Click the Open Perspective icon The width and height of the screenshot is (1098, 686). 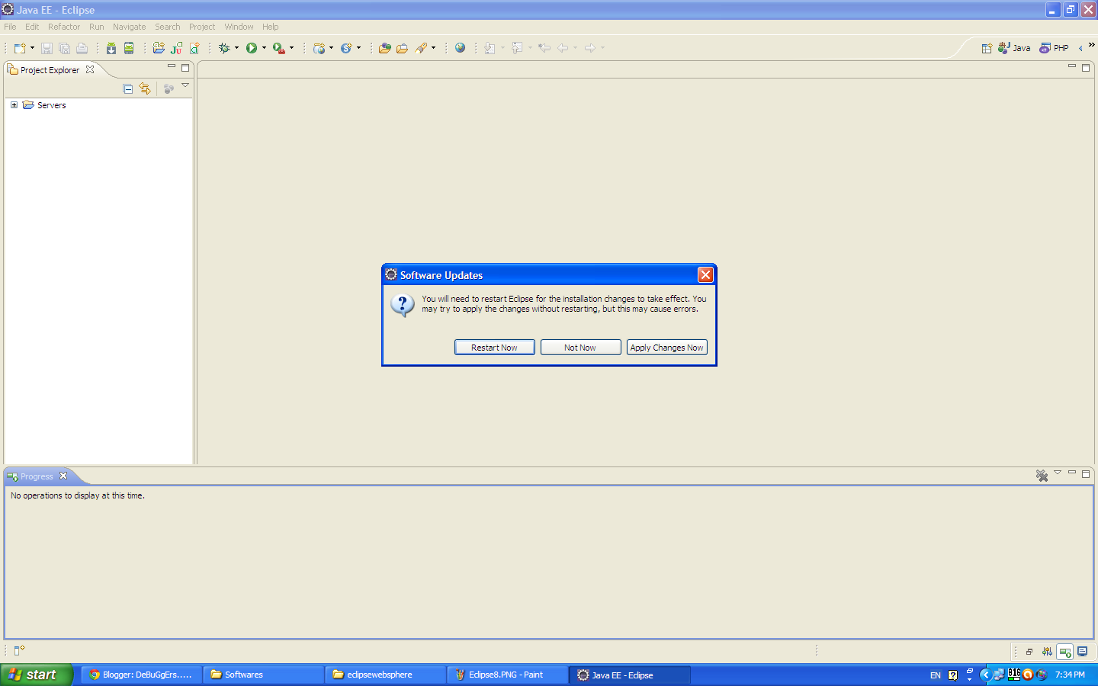[987, 48]
